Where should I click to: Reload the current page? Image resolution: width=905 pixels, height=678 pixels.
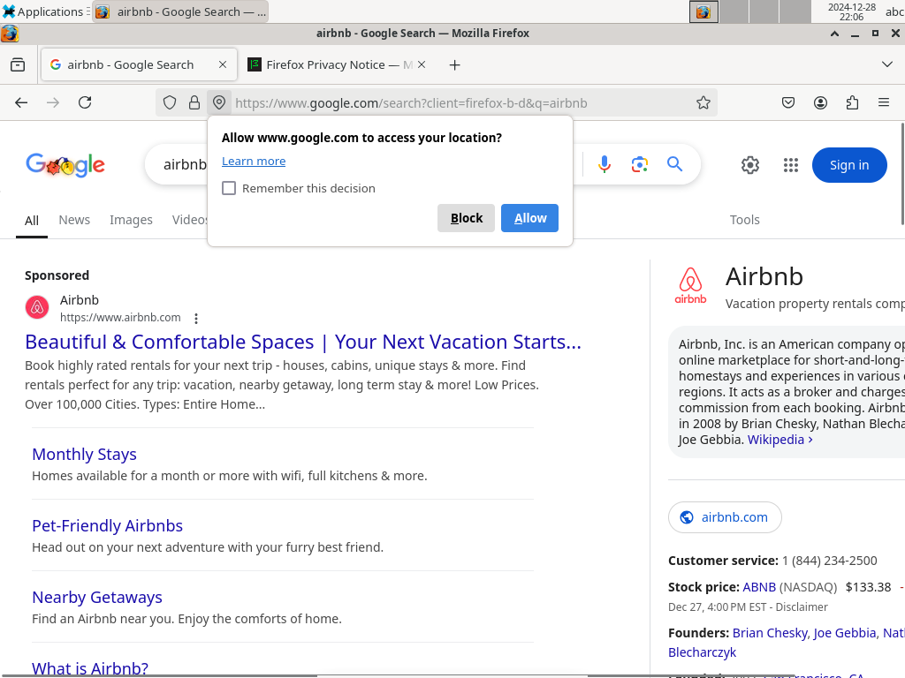tap(85, 102)
